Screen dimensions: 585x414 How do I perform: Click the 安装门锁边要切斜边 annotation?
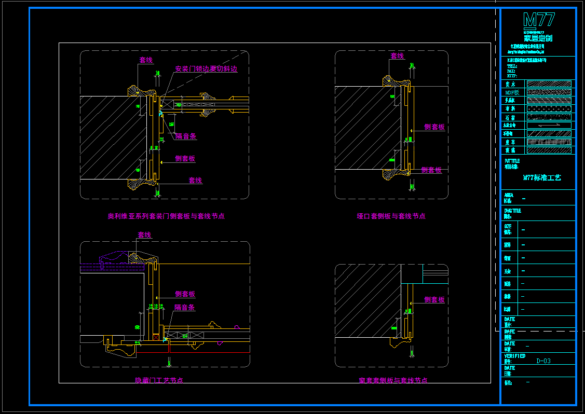(206, 68)
